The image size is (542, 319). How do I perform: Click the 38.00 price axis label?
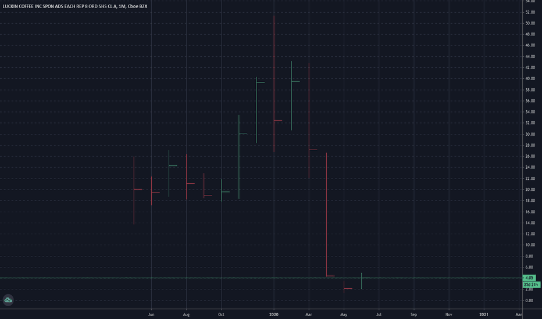pyautogui.click(x=530, y=90)
